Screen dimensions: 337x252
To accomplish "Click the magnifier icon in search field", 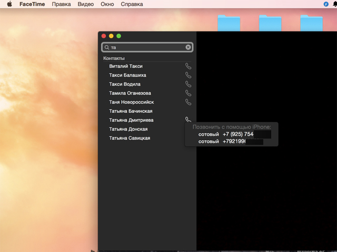I will click(107, 47).
